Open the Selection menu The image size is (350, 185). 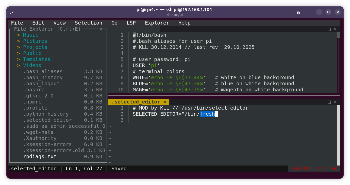tap(88, 23)
